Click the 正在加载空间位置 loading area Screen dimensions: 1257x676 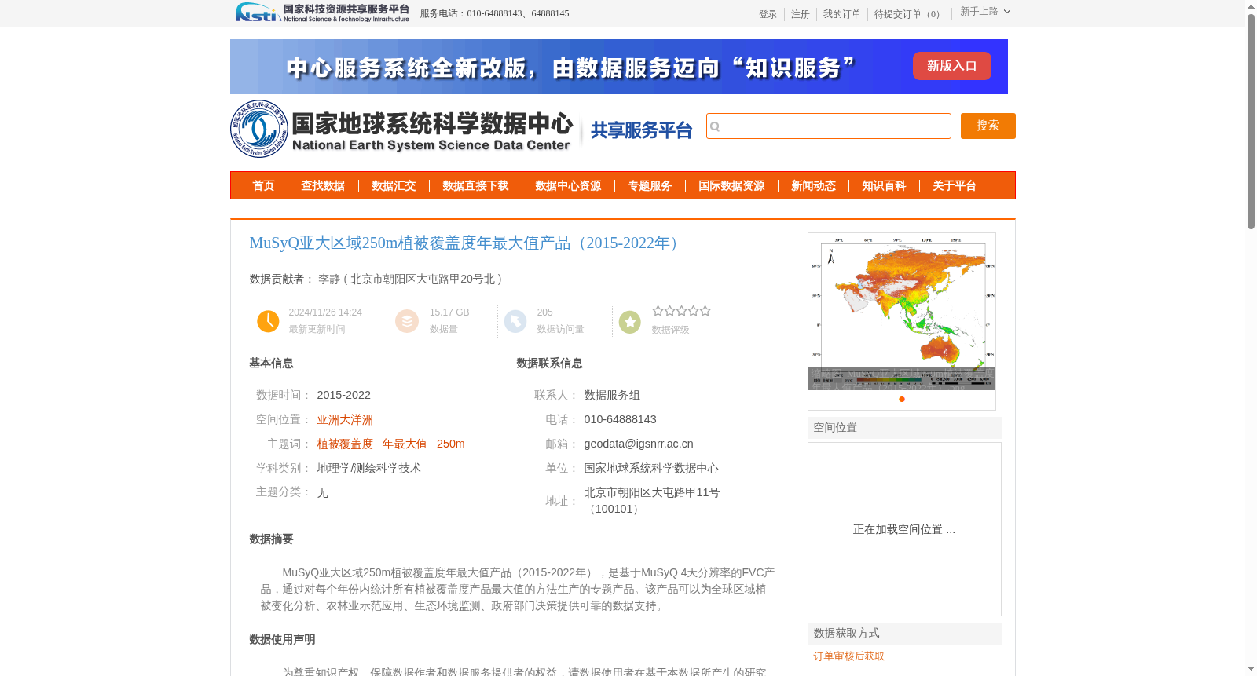[x=904, y=529]
